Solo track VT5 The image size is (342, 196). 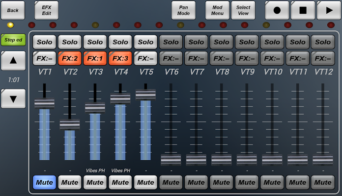(146, 42)
